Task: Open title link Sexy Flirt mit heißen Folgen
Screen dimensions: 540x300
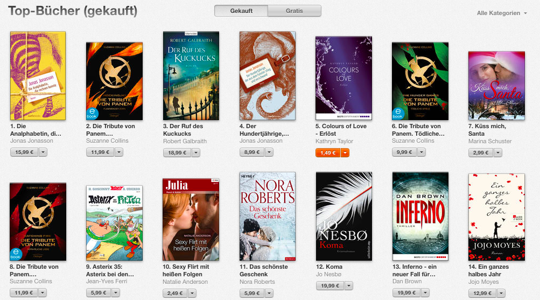Action: [186, 270]
